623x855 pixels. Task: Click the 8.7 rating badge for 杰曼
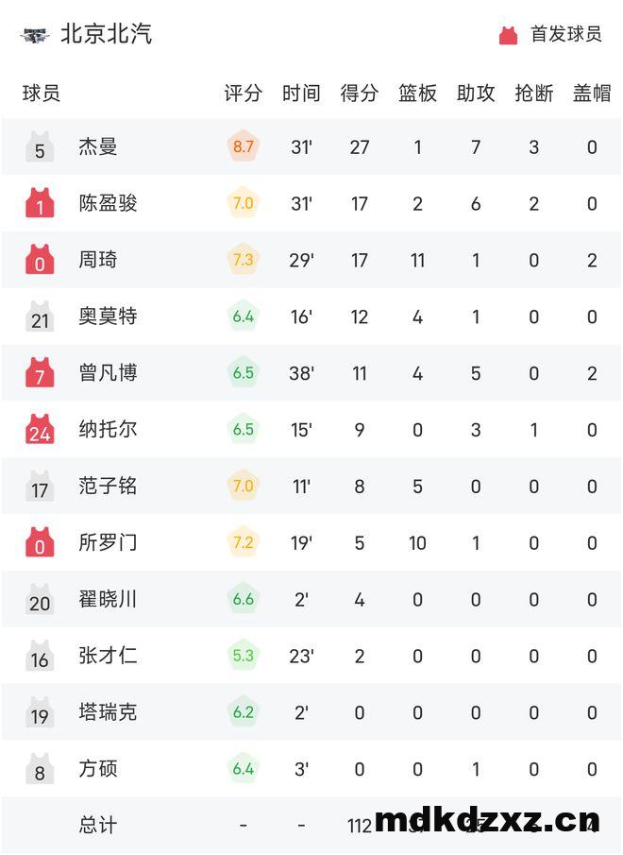click(243, 146)
